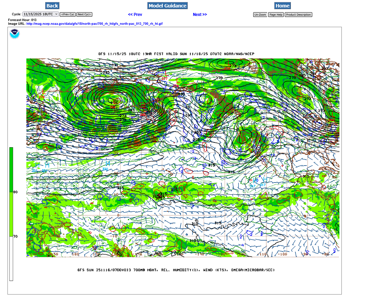Click the NOAA logo on the map
Viewport: 372px width, 302px height.
click(15, 34)
